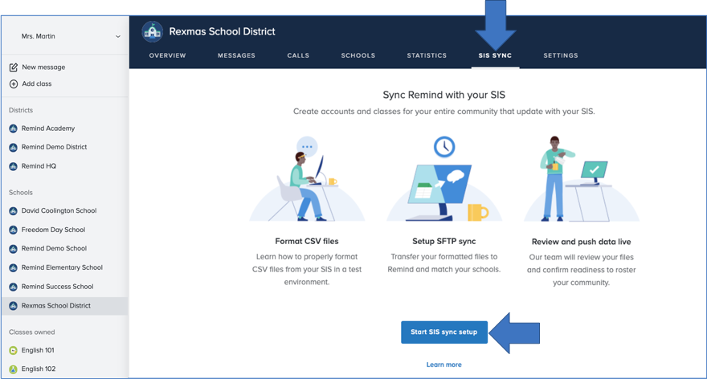This screenshot has height=379, width=707.
Task: Open the Calls tab
Action: point(298,55)
